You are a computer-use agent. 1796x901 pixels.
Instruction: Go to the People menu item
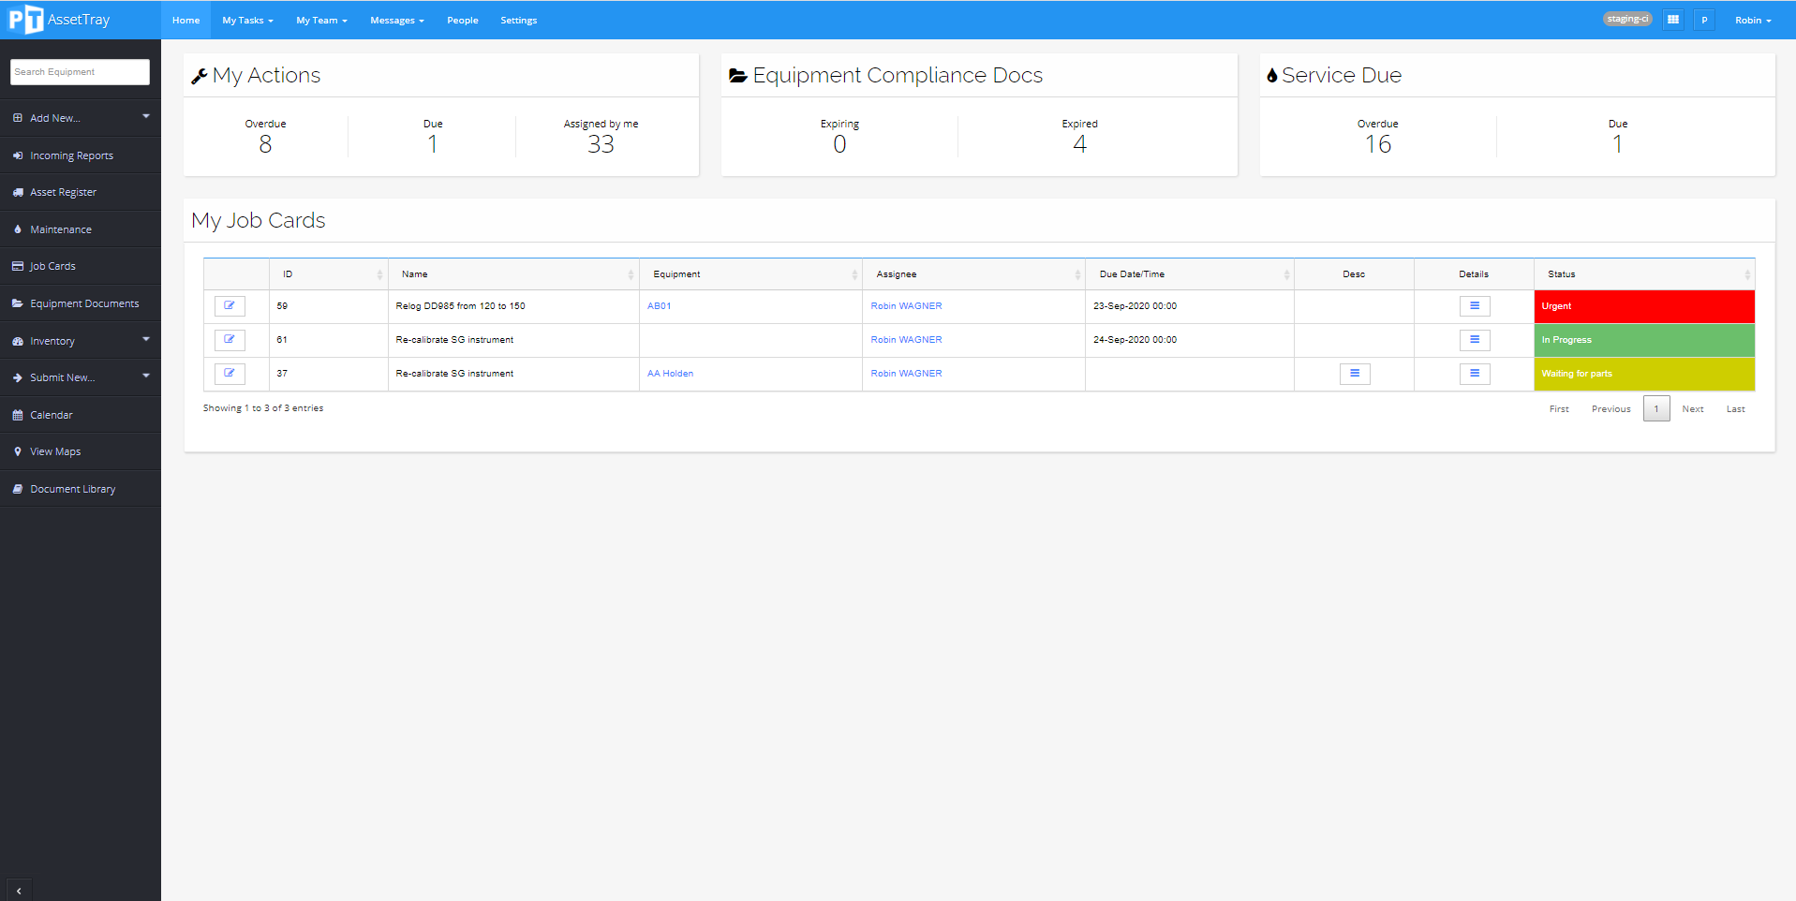point(462,20)
